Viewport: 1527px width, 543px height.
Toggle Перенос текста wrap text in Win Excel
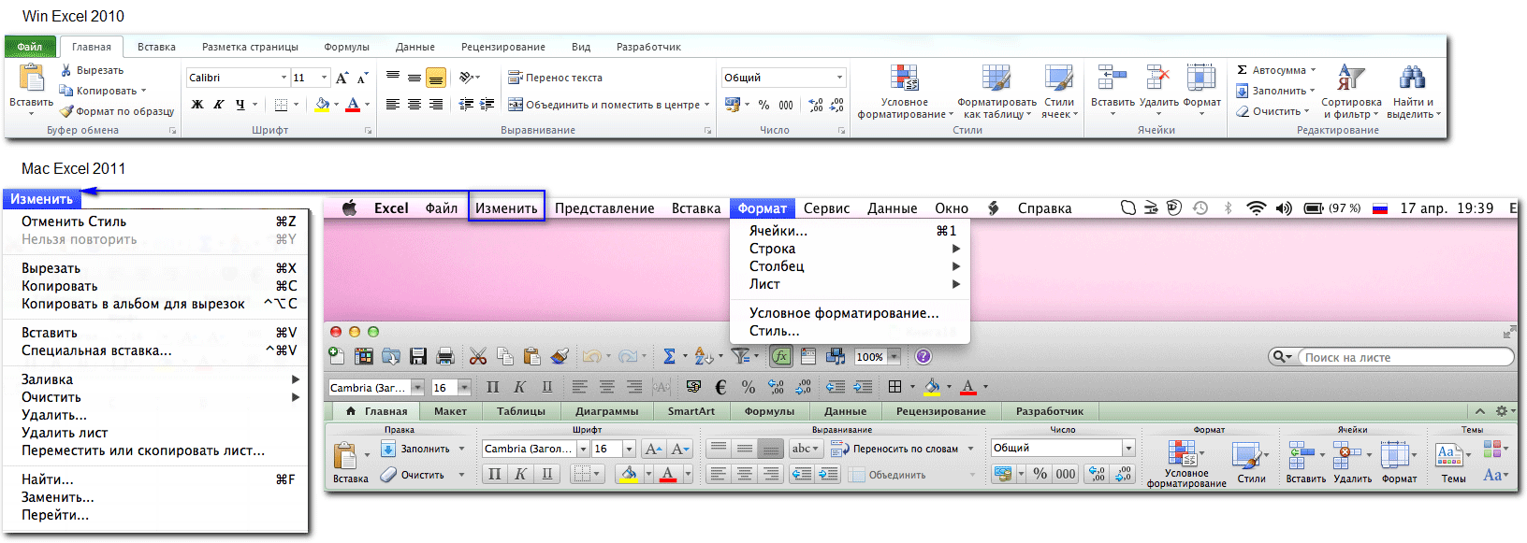pos(555,78)
